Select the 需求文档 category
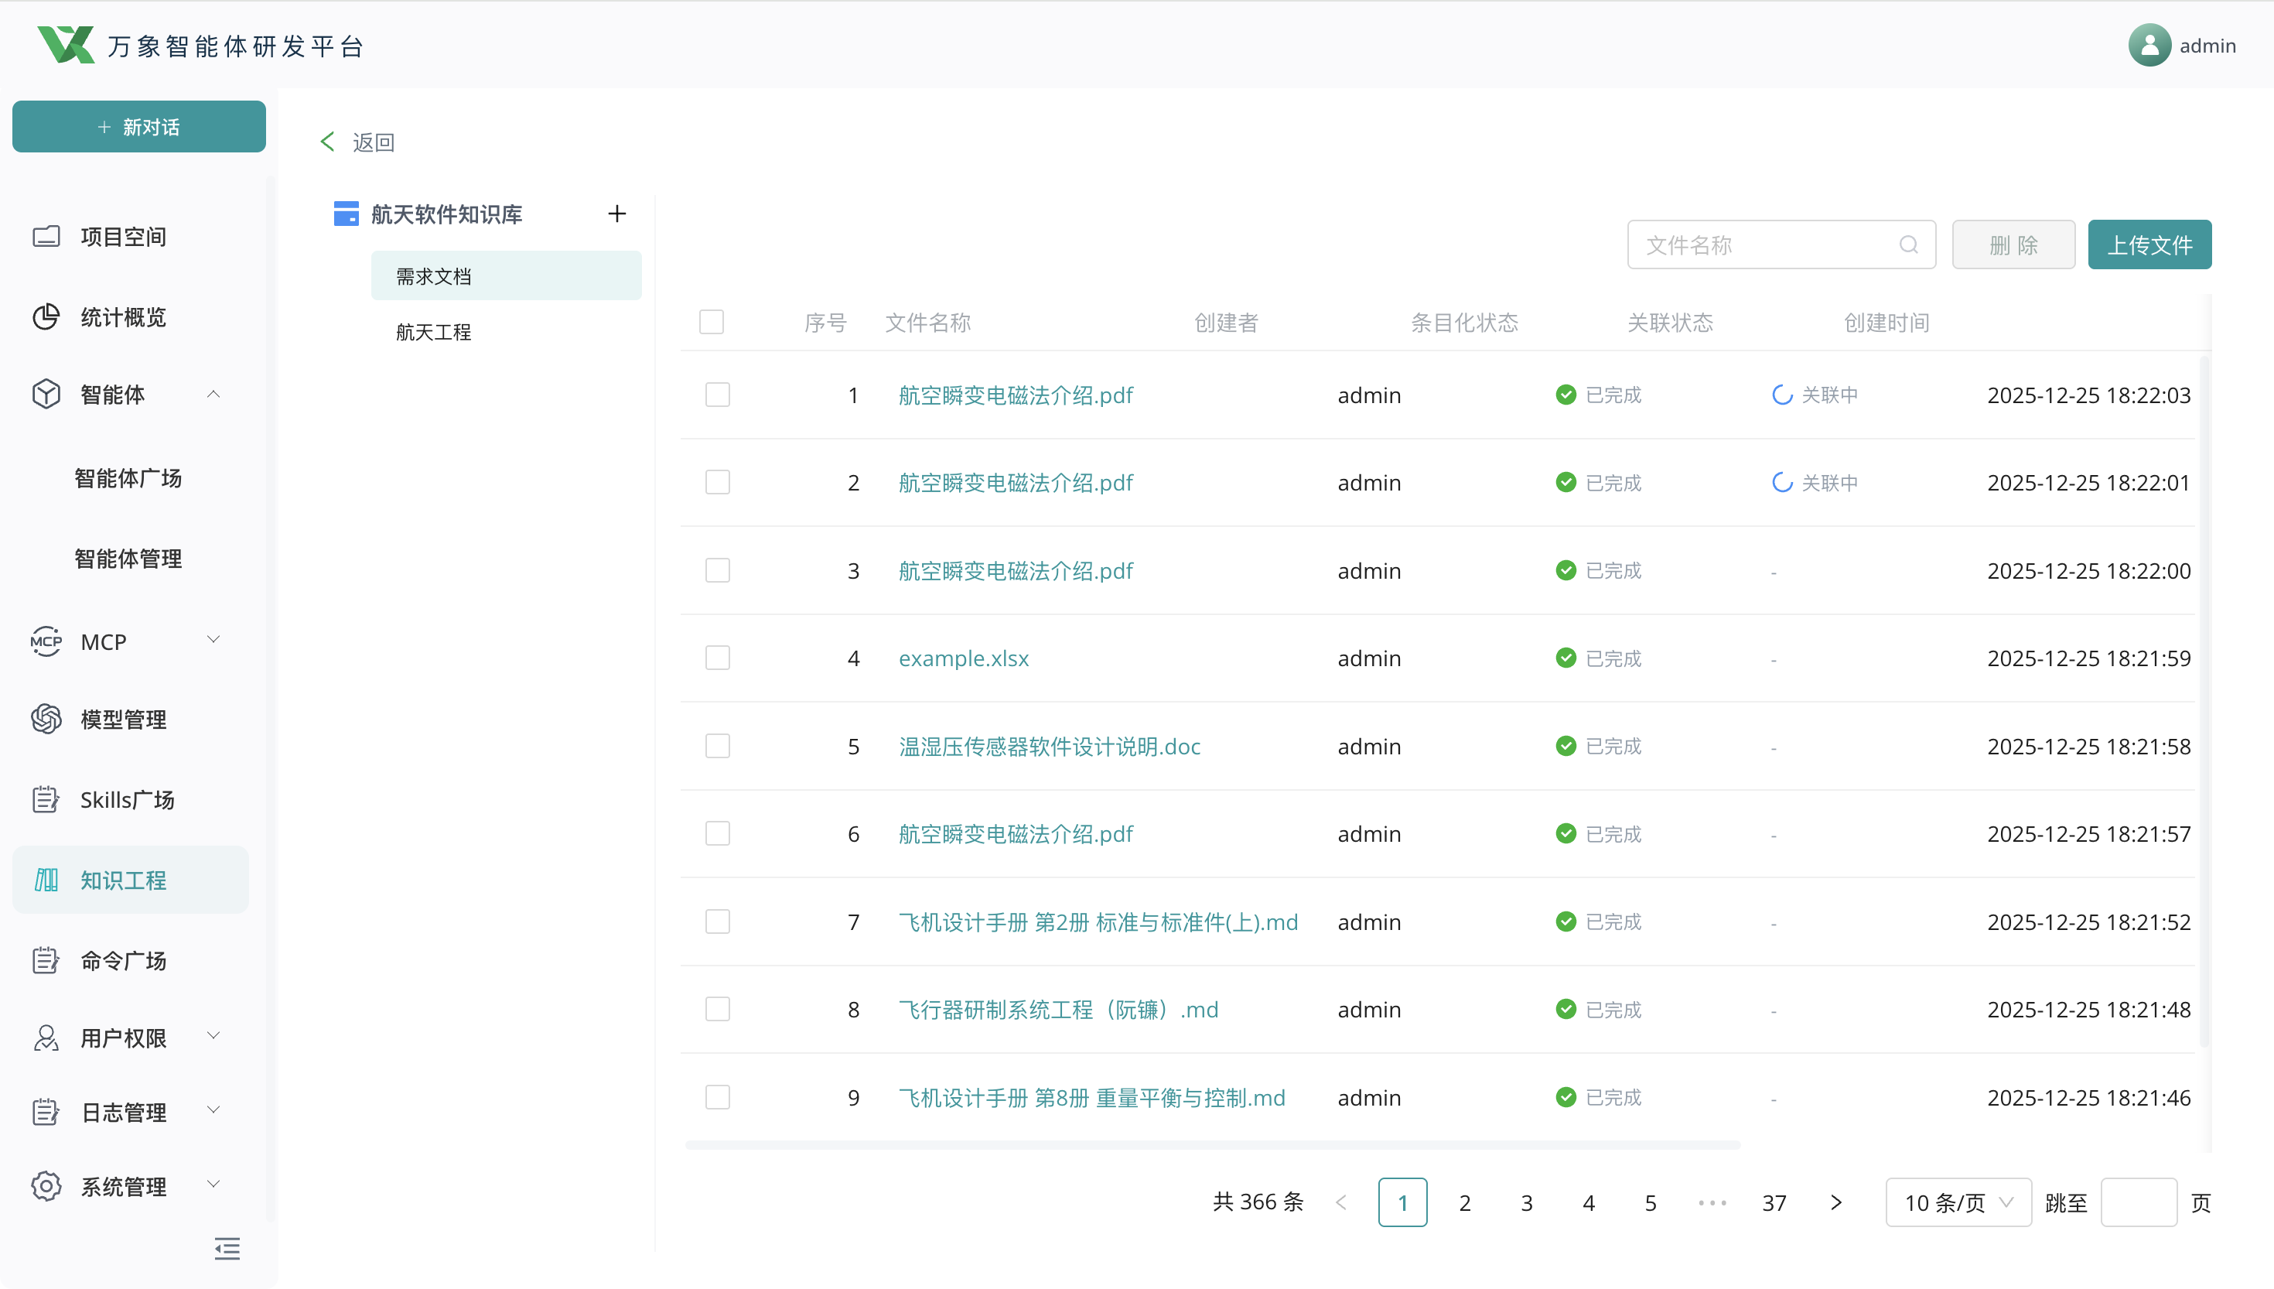The height and width of the screenshot is (1289, 2274). tap(506, 276)
